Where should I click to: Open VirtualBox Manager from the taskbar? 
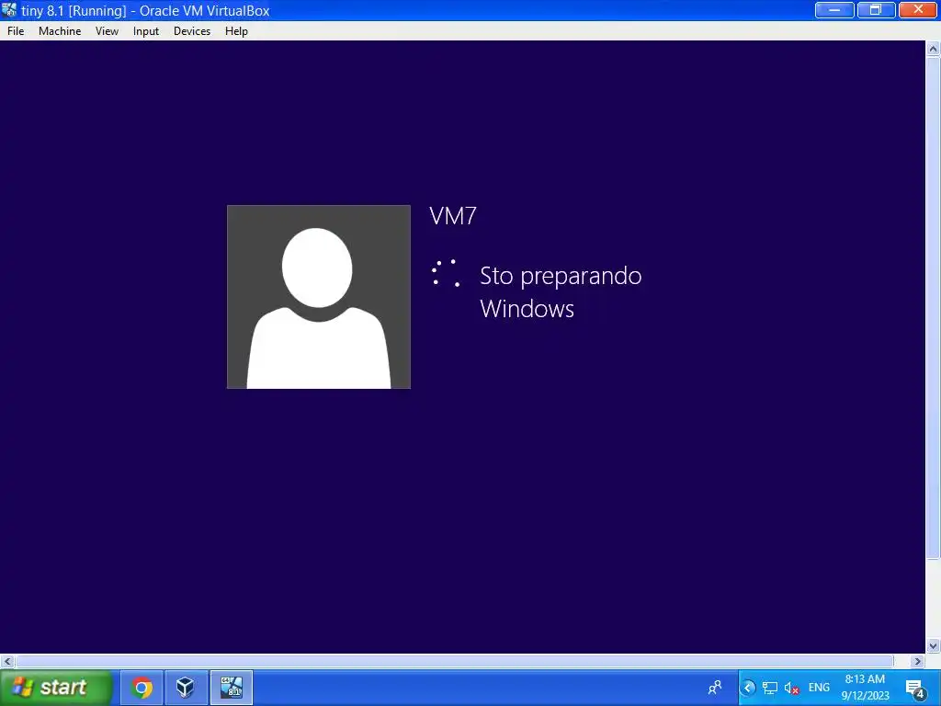186,688
